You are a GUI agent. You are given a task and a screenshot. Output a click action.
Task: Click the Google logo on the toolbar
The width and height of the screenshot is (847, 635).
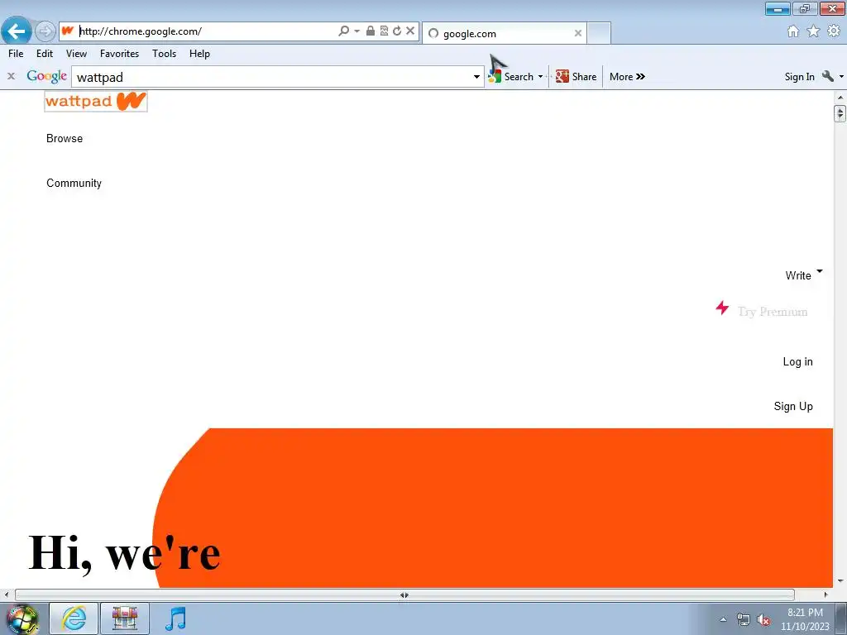pos(47,76)
